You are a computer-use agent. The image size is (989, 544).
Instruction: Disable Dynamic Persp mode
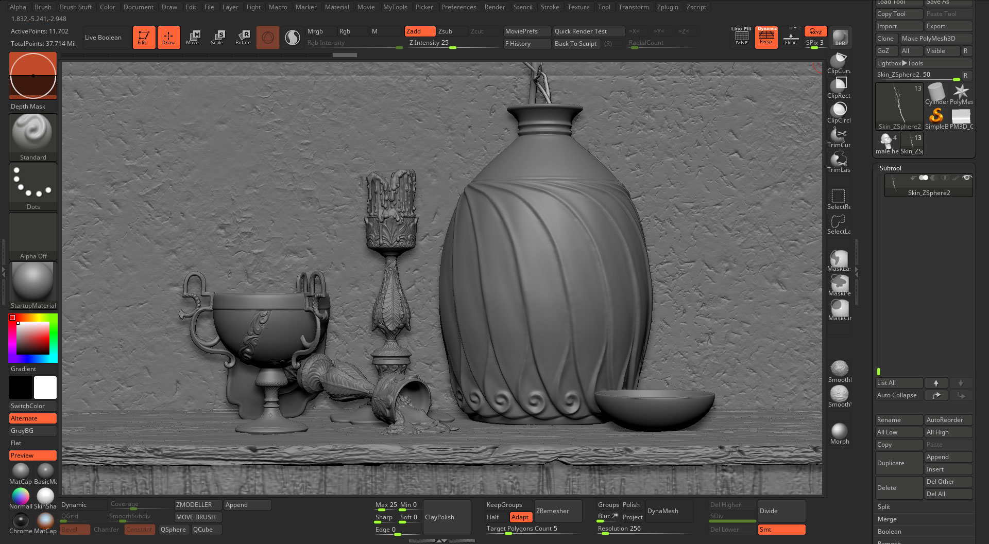pos(766,37)
